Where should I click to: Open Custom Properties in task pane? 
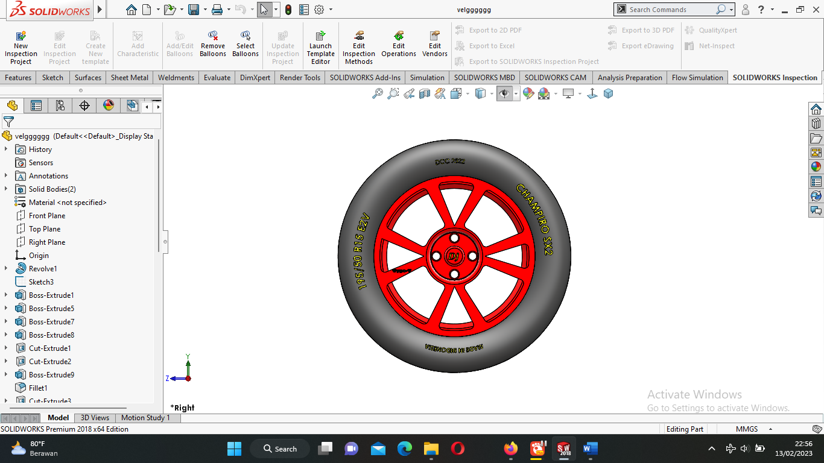tap(816, 181)
